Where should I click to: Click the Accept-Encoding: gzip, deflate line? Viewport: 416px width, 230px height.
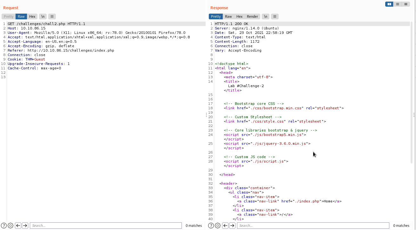41,46
